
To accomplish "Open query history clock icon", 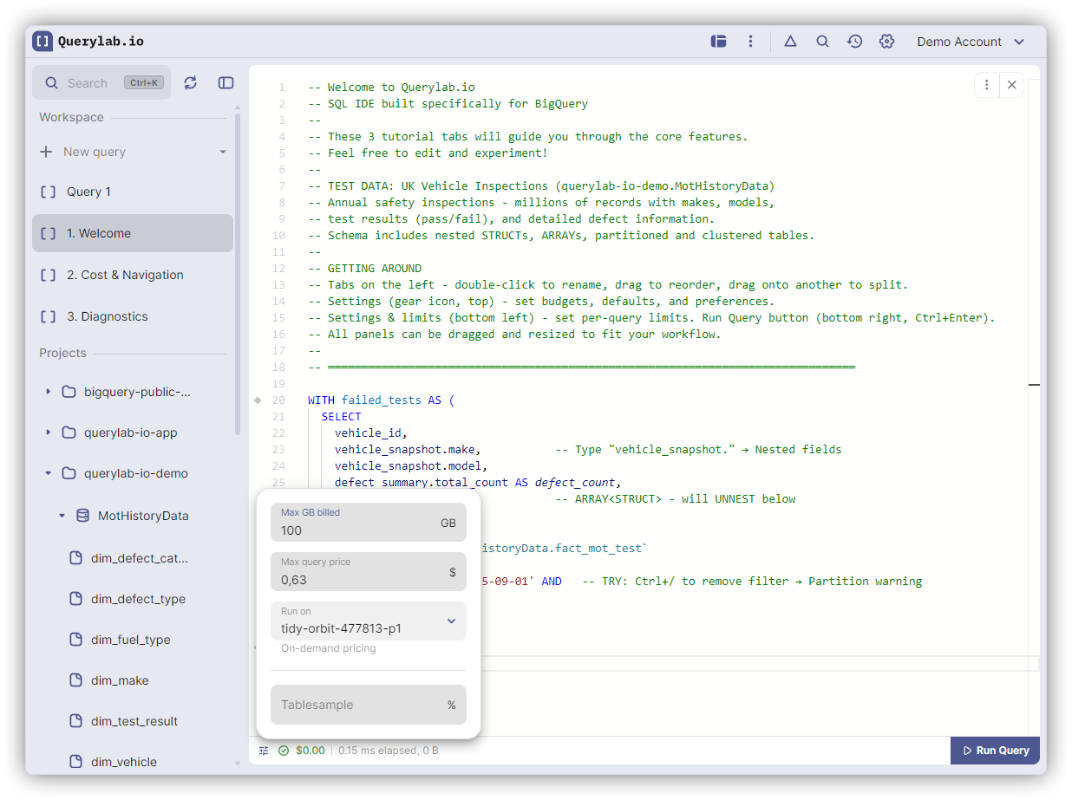I will coord(854,42).
